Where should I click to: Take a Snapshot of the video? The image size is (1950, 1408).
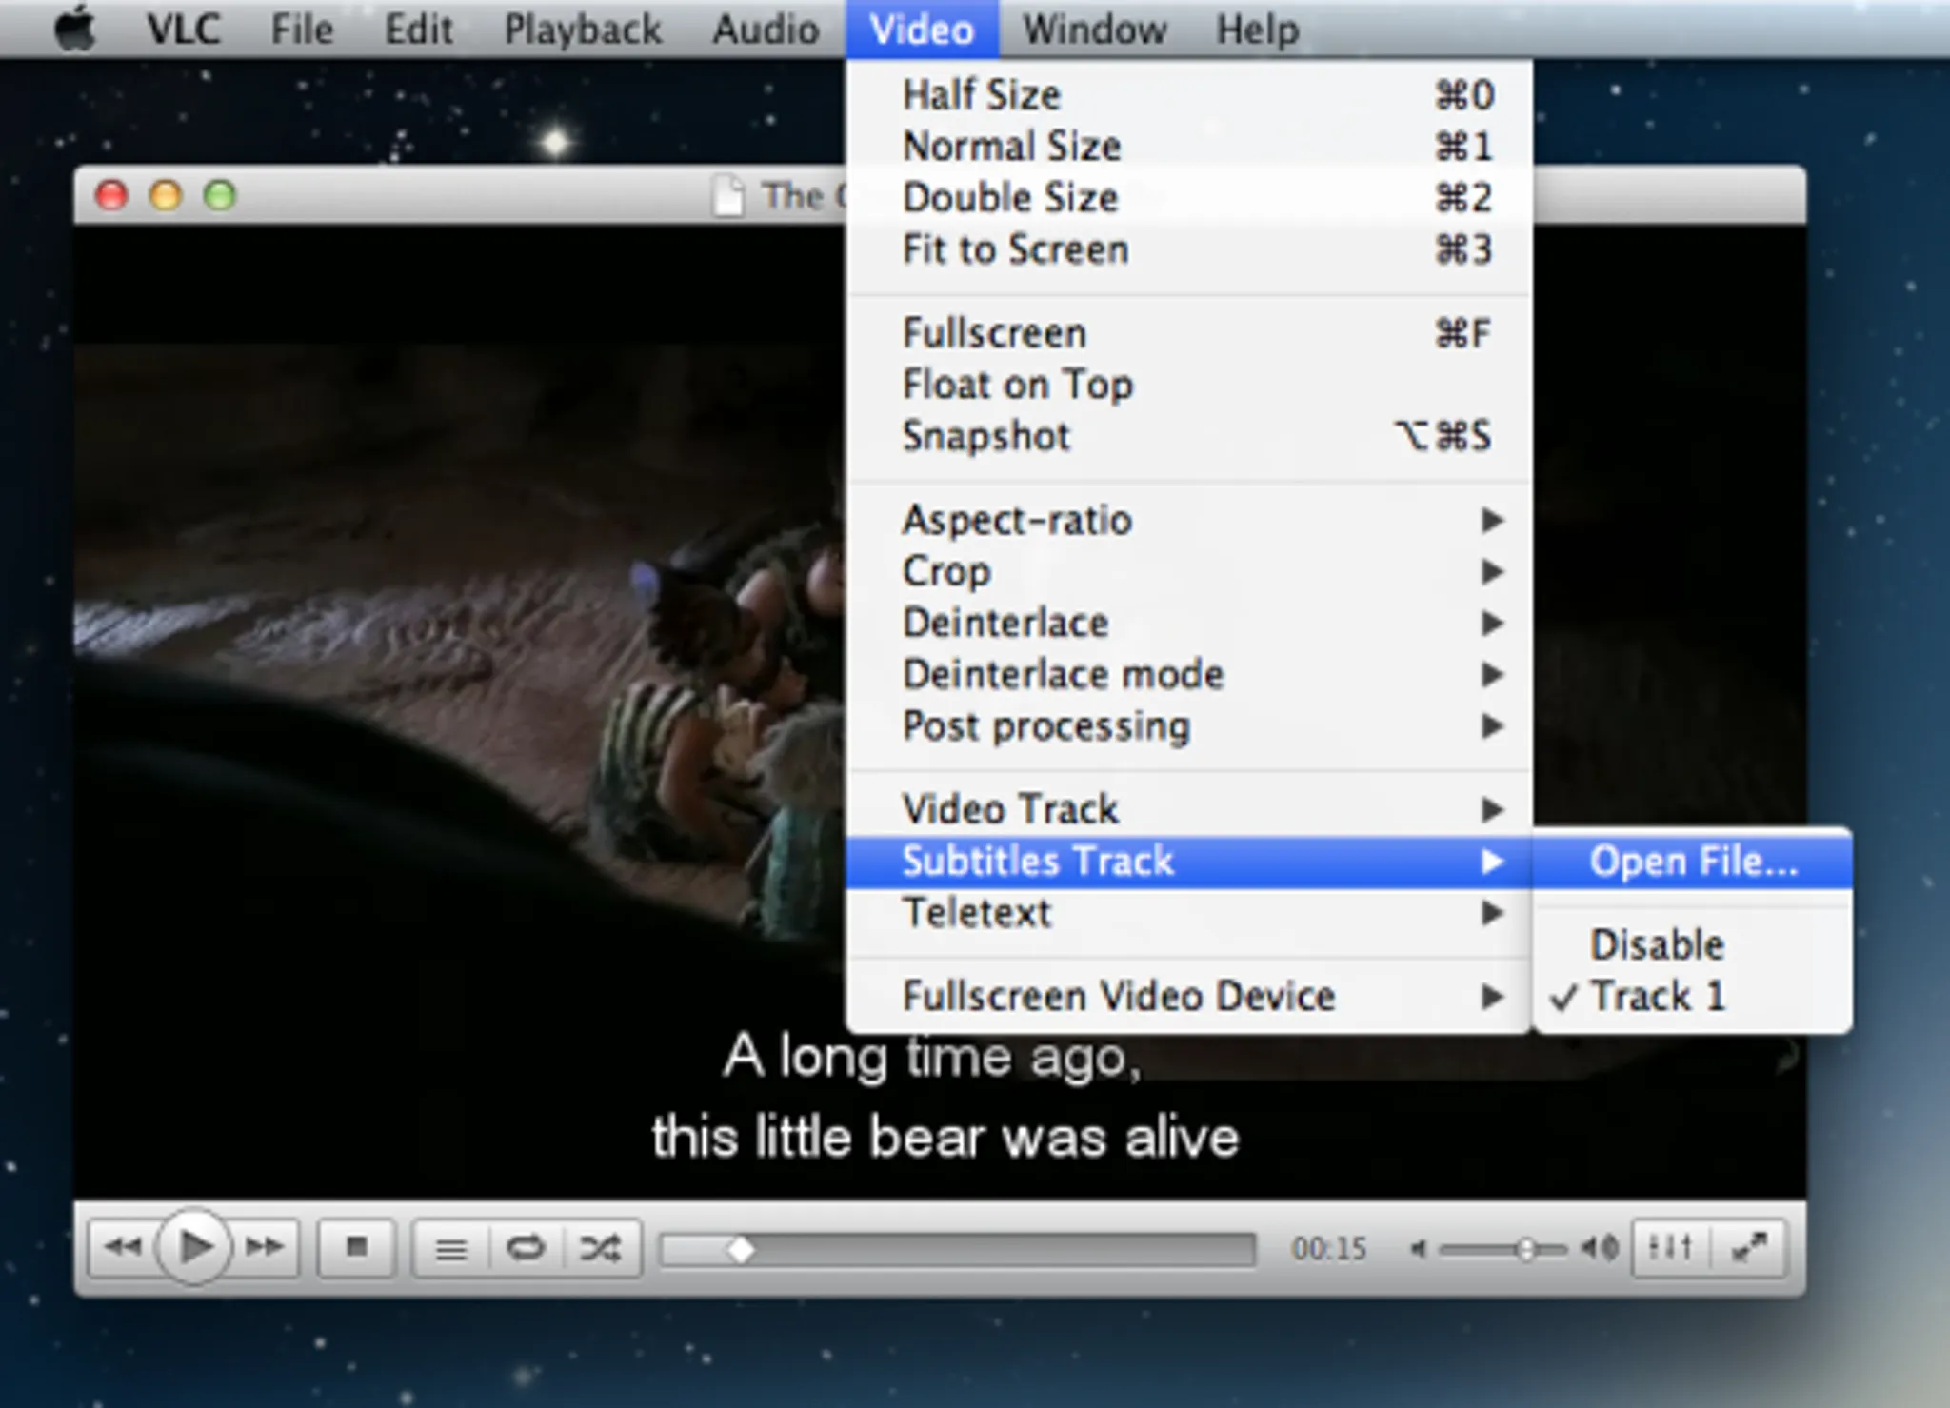pyautogui.click(x=985, y=436)
